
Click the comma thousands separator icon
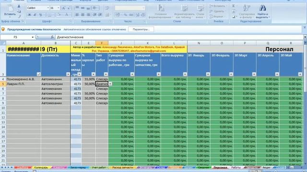click(x=131, y=15)
